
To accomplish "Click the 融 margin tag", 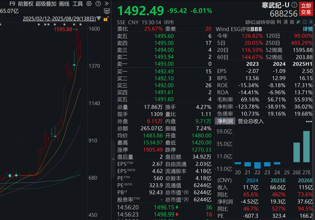I will [292, 22].
